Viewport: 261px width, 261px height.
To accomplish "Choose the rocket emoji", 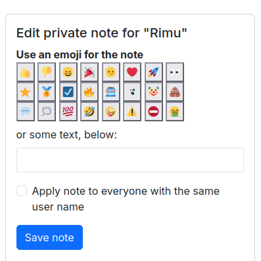I will 154,72.
